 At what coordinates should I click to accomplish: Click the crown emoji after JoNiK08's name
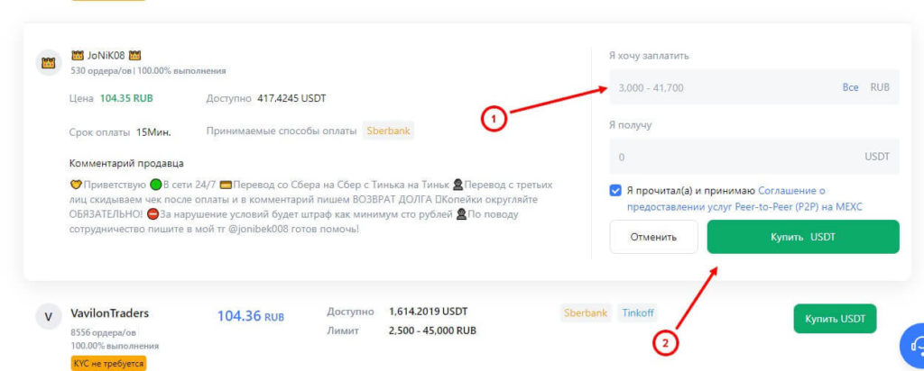point(135,55)
